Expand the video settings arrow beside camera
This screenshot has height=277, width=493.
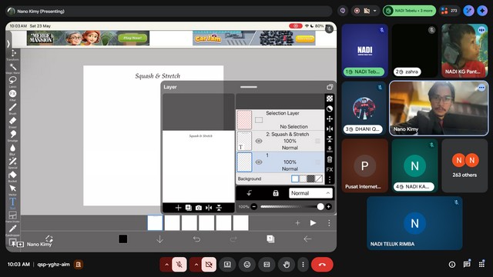tap(196, 265)
